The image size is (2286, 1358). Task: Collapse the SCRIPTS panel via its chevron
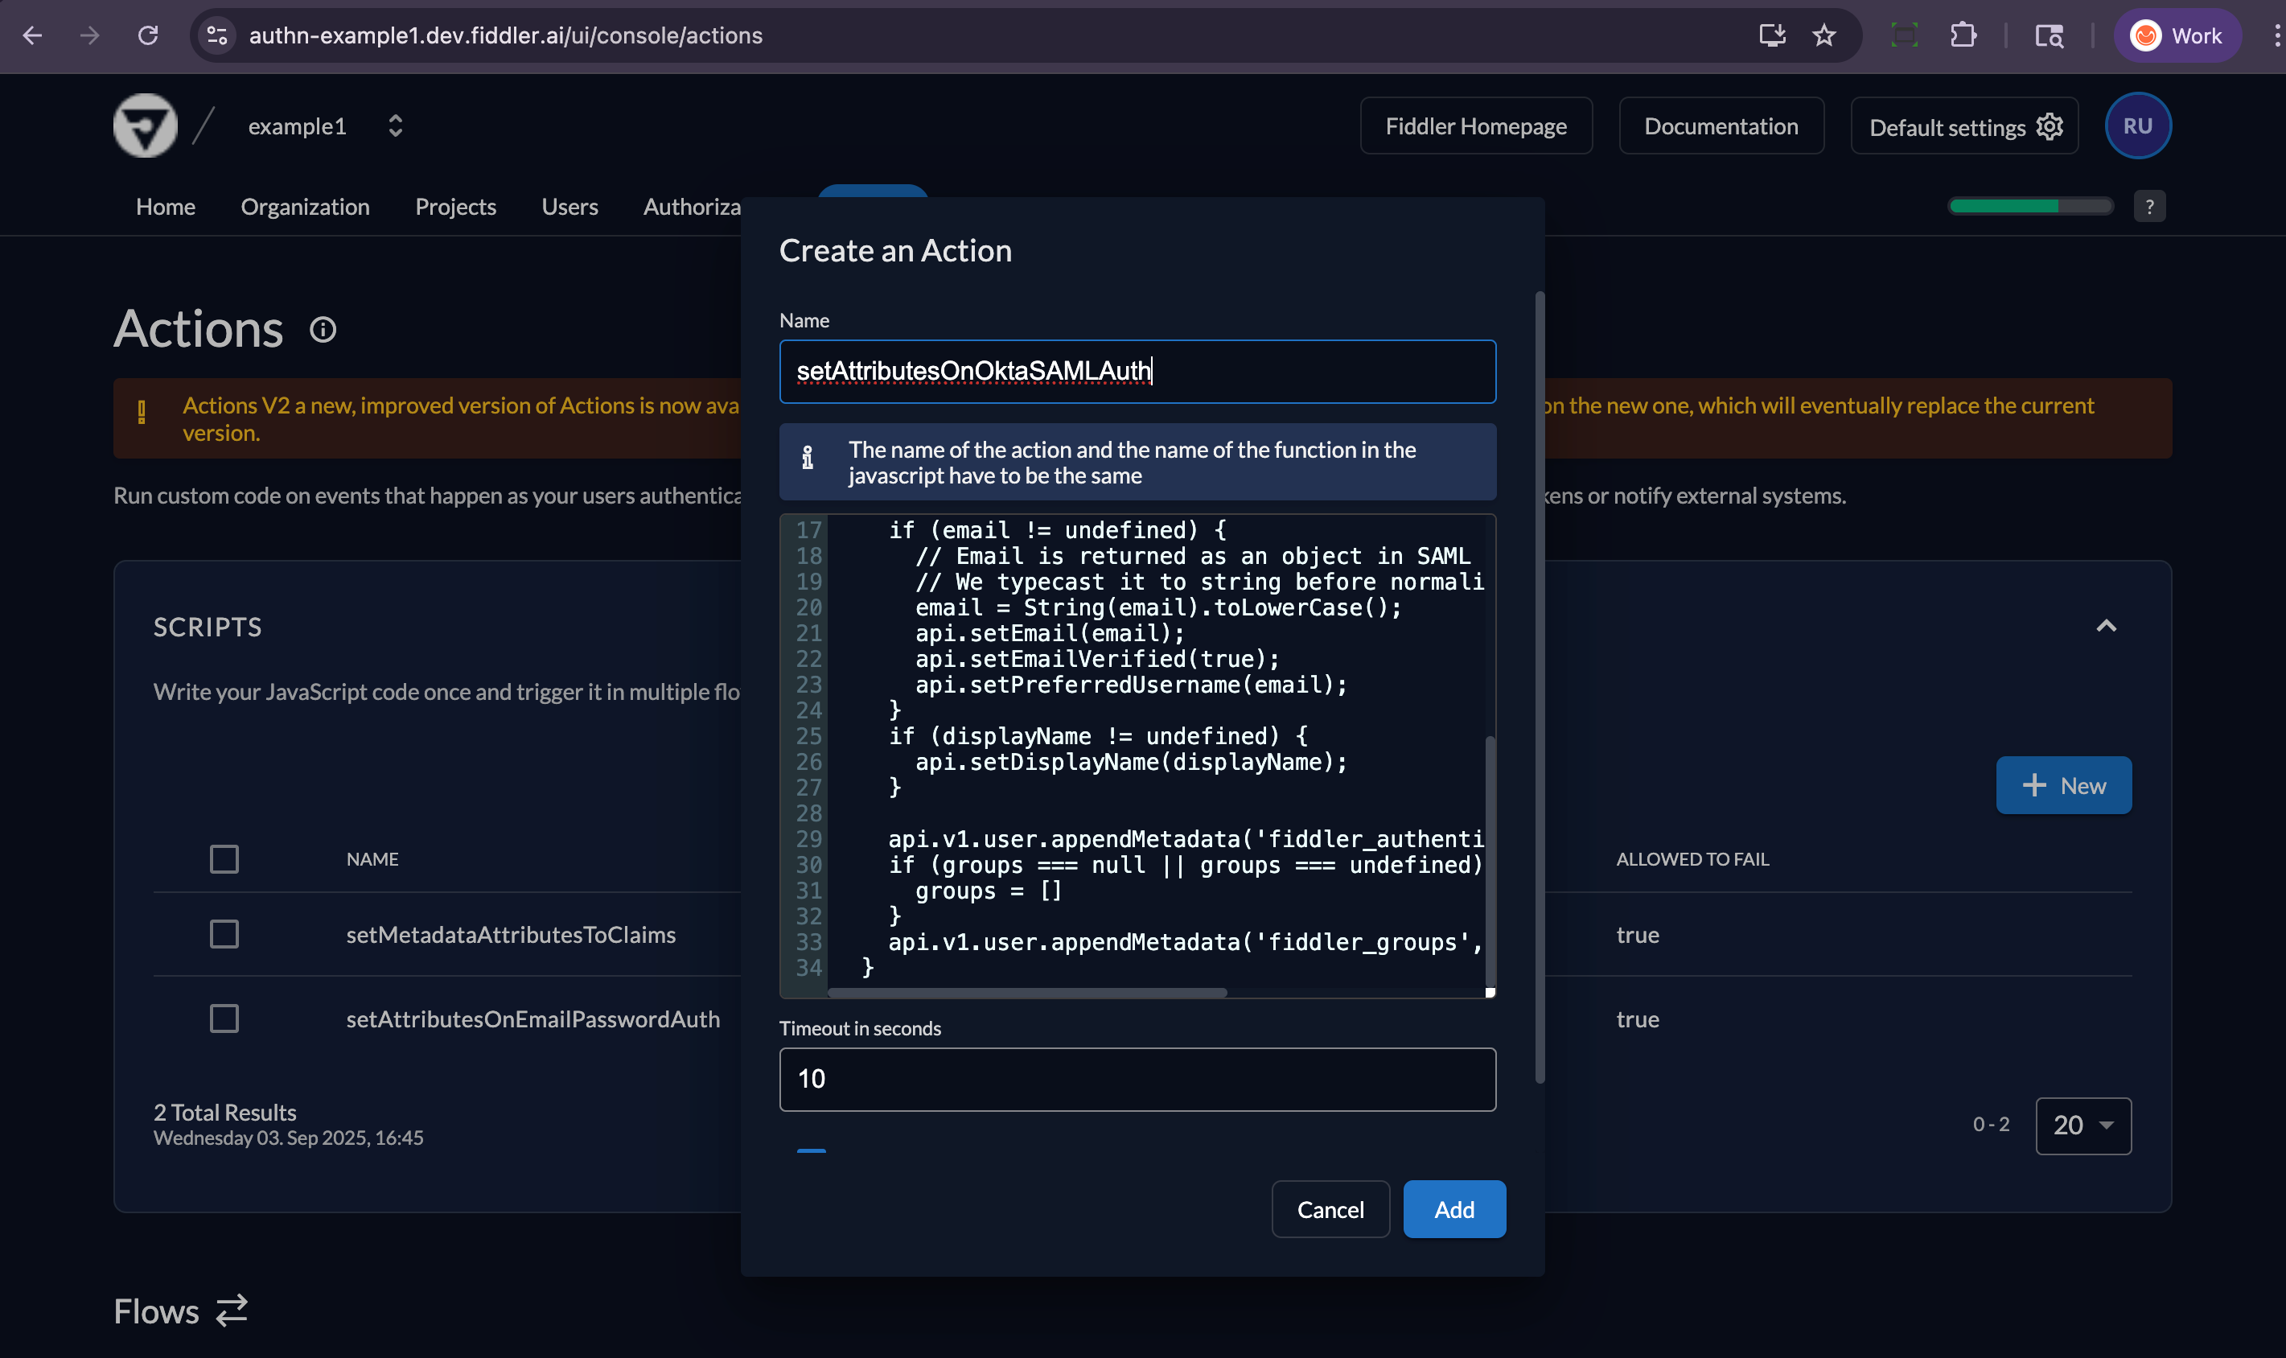tap(2105, 626)
